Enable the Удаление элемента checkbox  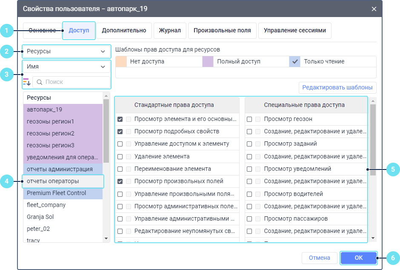click(x=120, y=156)
